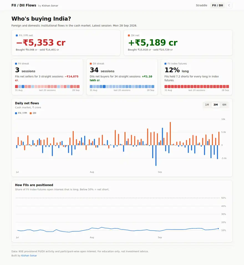The height and width of the screenshot is (265, 244).
Task: Click the 'Aug' label under the Daily net flows chart
Action: (x=92, y=172)
